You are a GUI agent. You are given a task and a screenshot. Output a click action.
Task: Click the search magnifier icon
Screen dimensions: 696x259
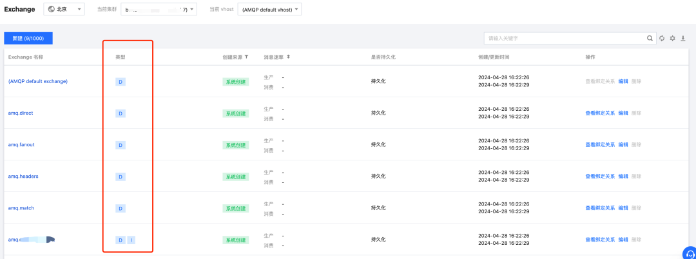point(650,39)
